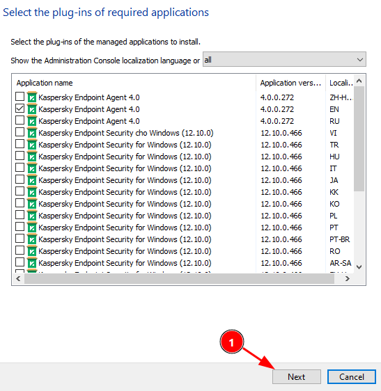381x391 pixels.
Task: Click the plug-in icon in the TR row
Action: coord(32,145)
